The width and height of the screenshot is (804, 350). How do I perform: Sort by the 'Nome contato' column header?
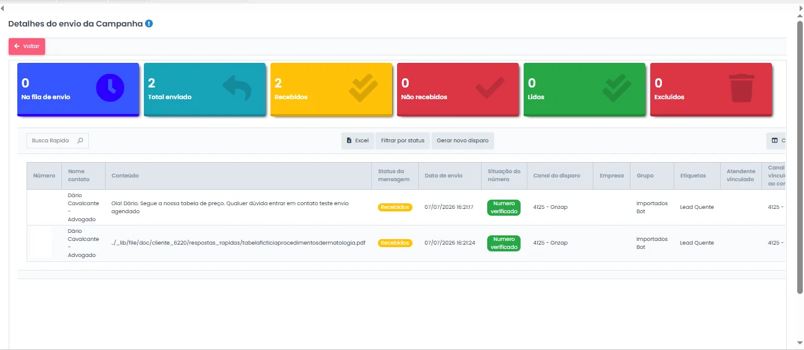tap(83, 176)
